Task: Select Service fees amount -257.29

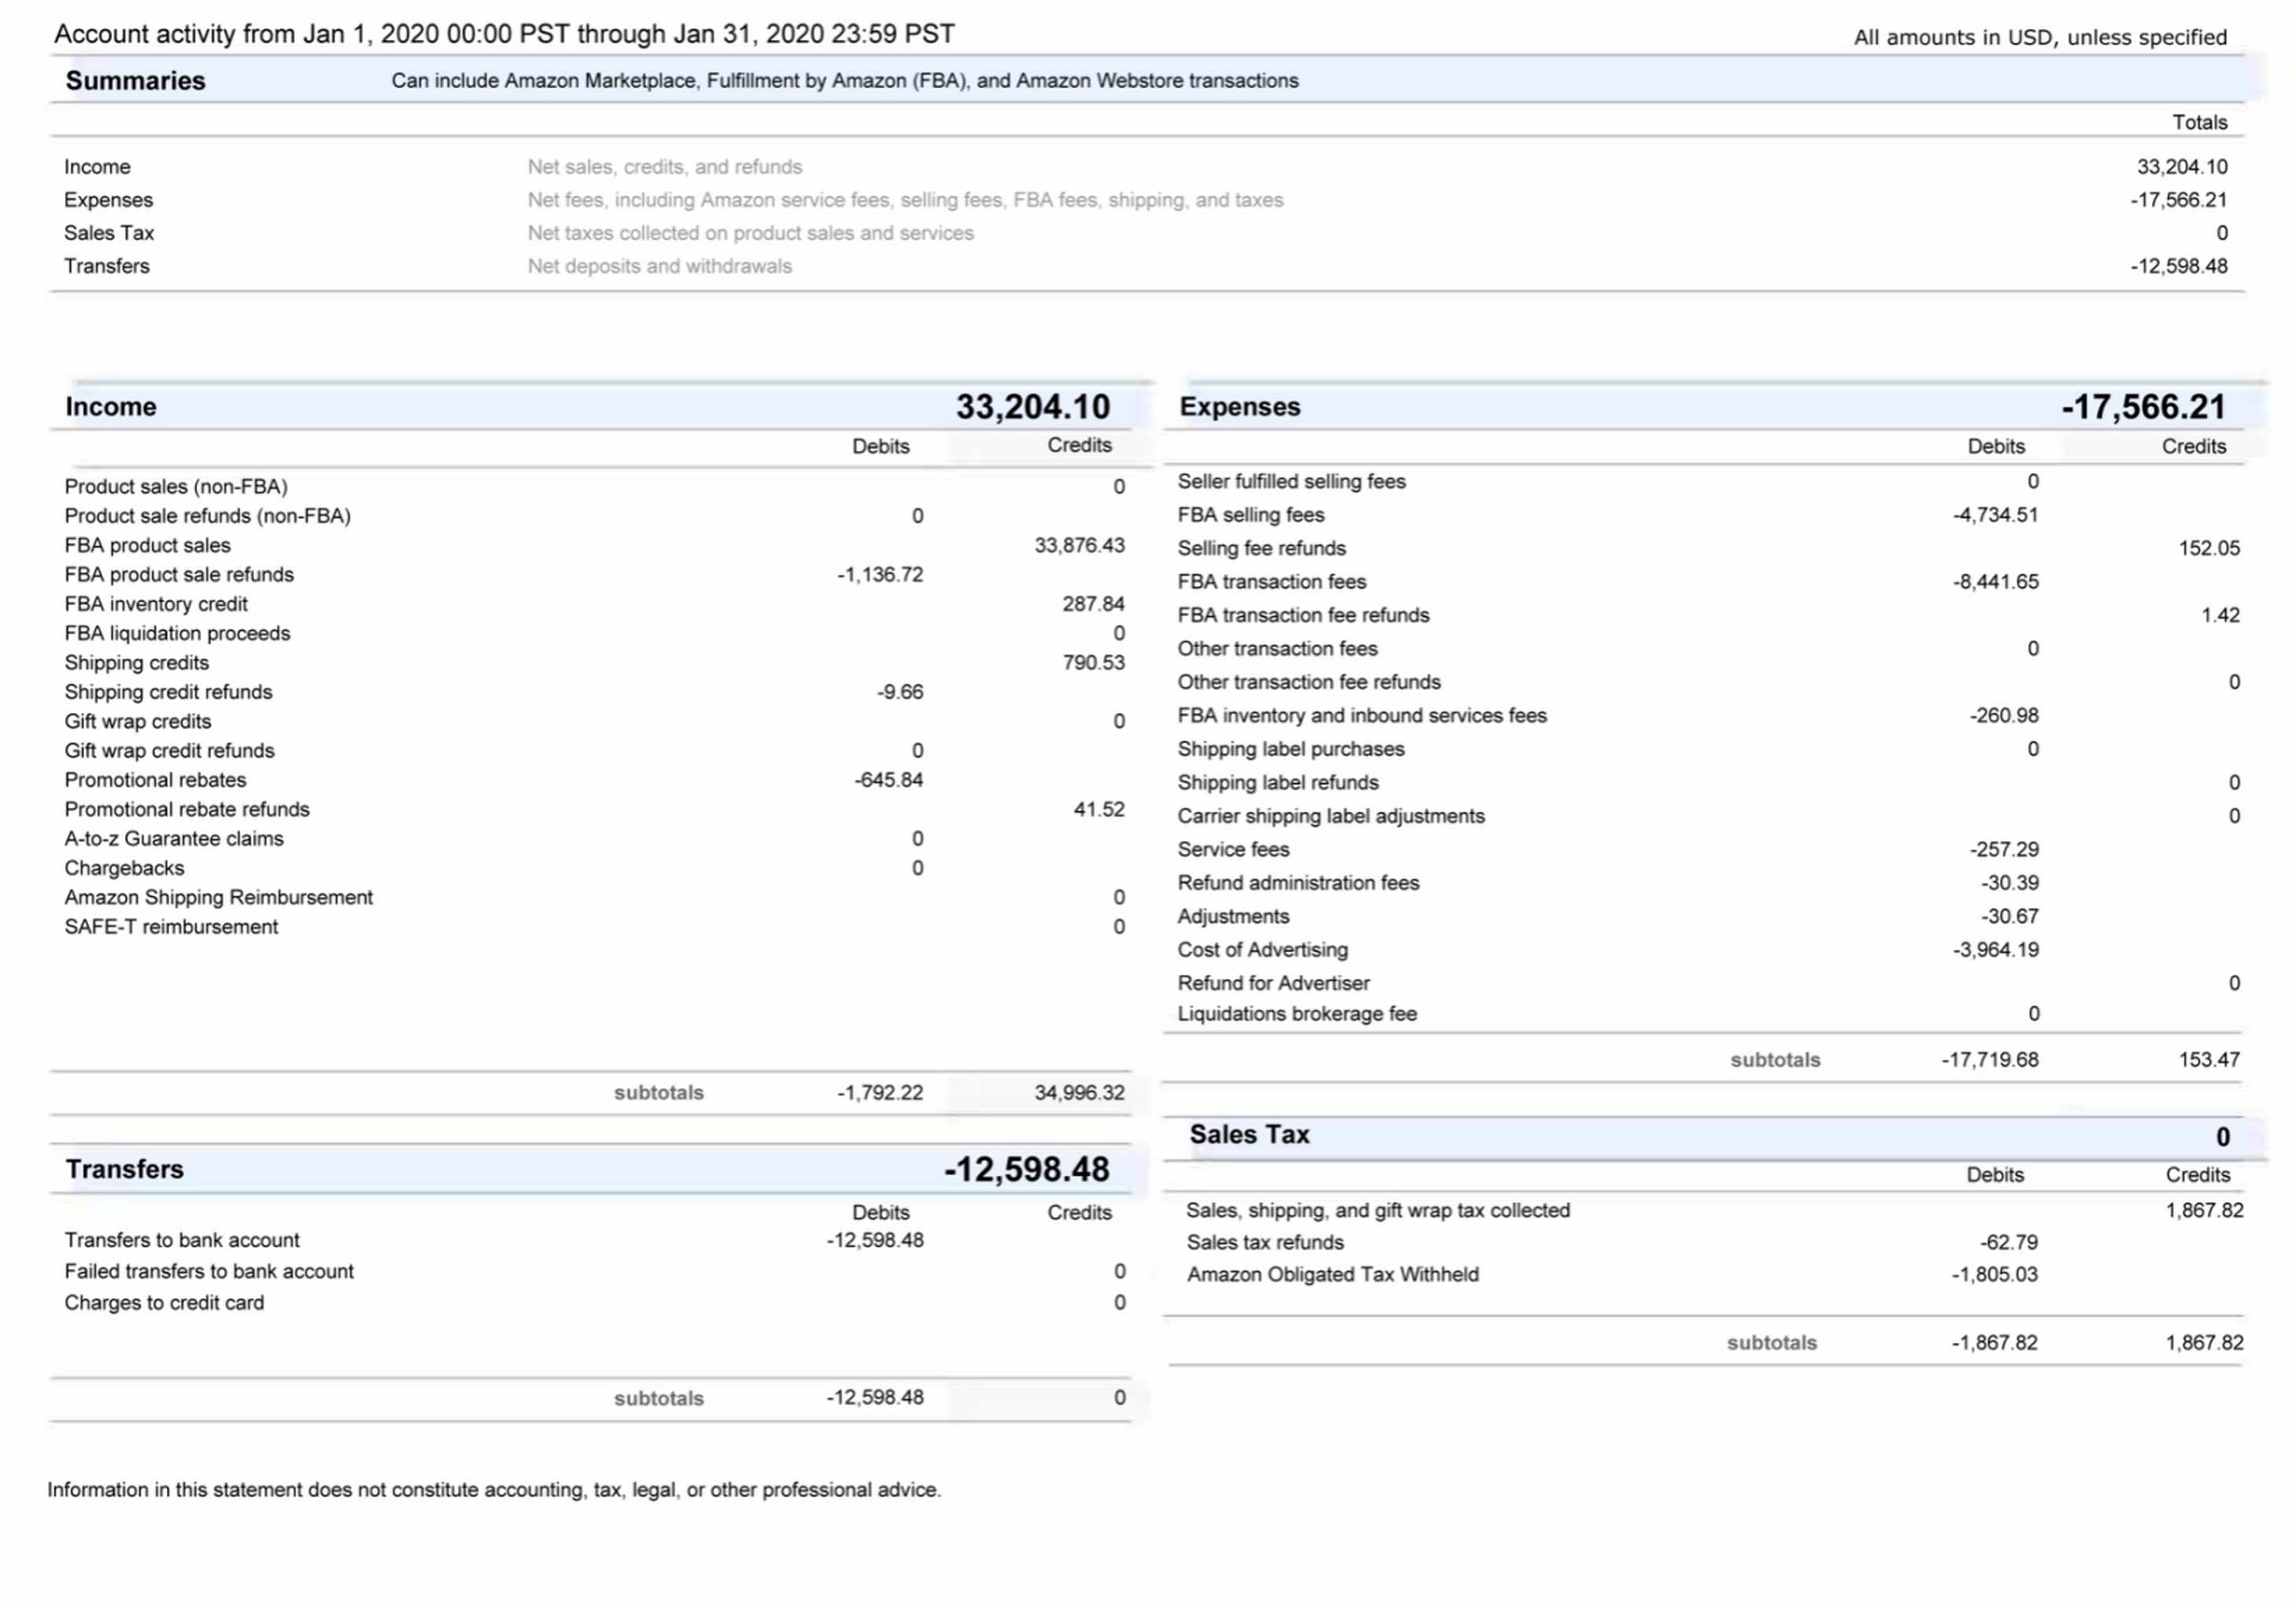Action: tap(2004, 850)
